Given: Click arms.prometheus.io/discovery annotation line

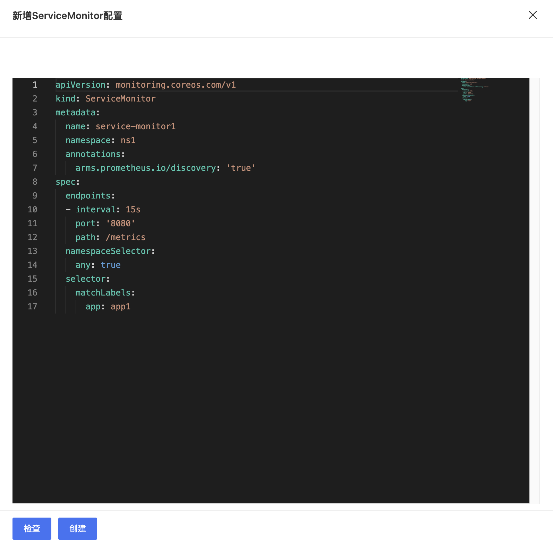Looking at the screenshot, I should (x=165, y=168).
